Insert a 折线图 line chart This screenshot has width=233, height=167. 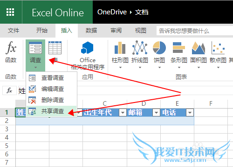140,52
